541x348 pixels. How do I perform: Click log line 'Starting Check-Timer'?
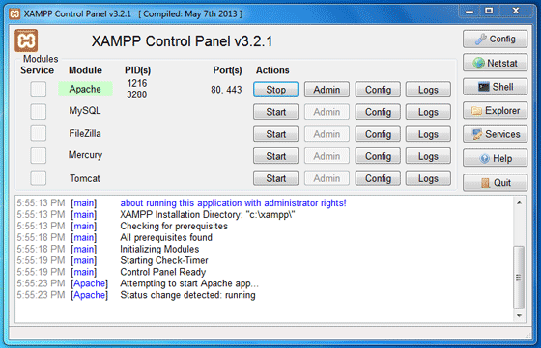(164, 260)
